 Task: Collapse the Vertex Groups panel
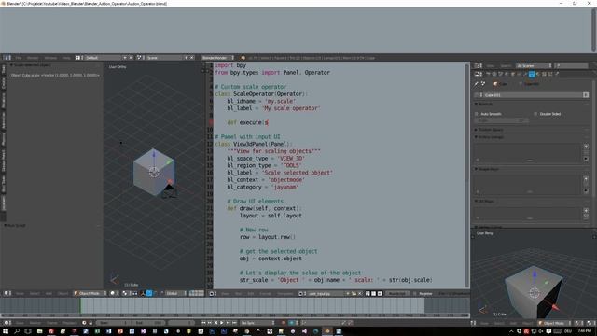coord(489,137)
